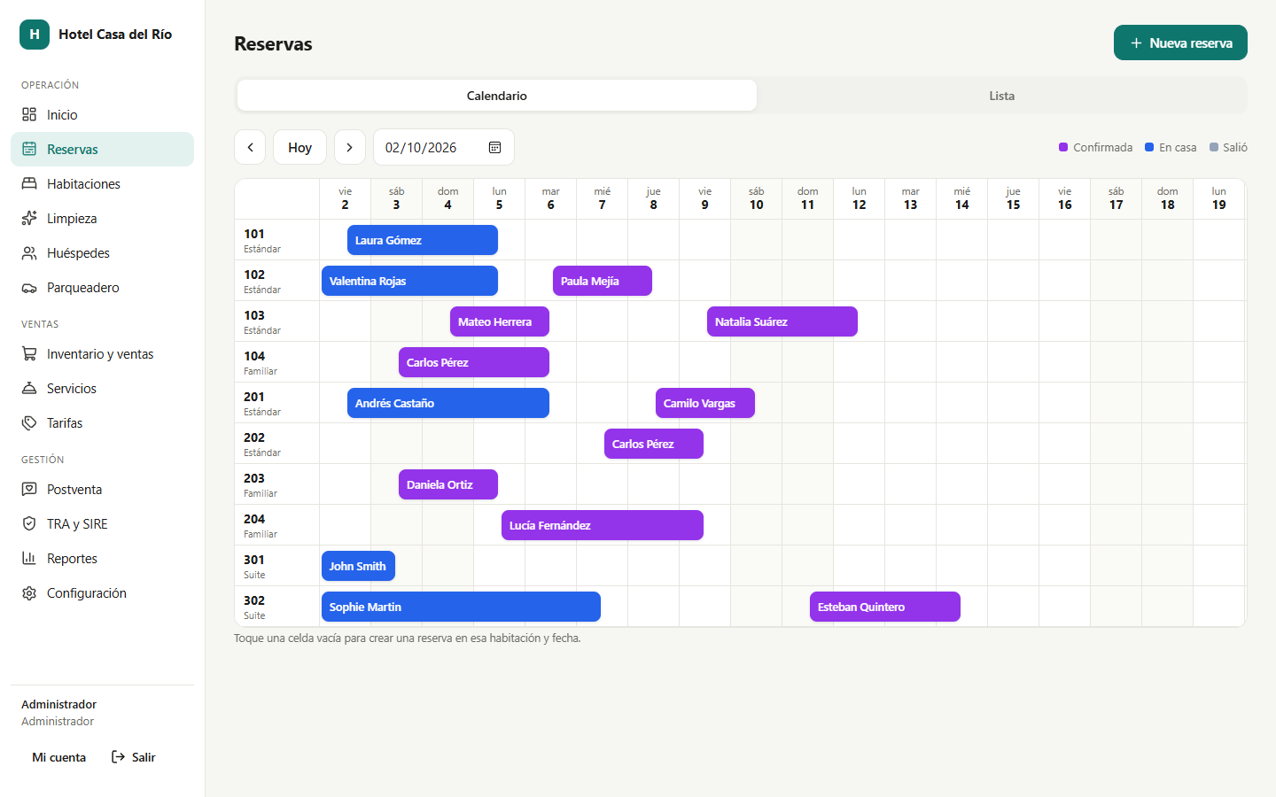This screenshot has height=797, width=1276.
Task: Open Sophie Martin reservation bar
Action: pyautogui.click(x=461, y=607)
